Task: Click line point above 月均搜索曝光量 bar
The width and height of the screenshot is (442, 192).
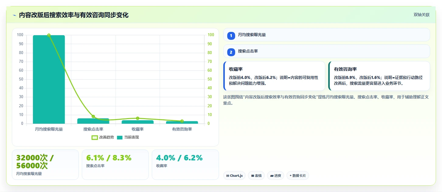Action: pos(49,35)
